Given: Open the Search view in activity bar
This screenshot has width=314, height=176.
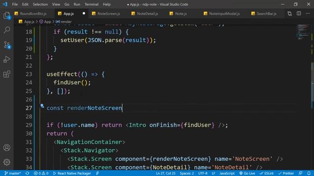Looking at the screenshot, I should pos(7,30).
